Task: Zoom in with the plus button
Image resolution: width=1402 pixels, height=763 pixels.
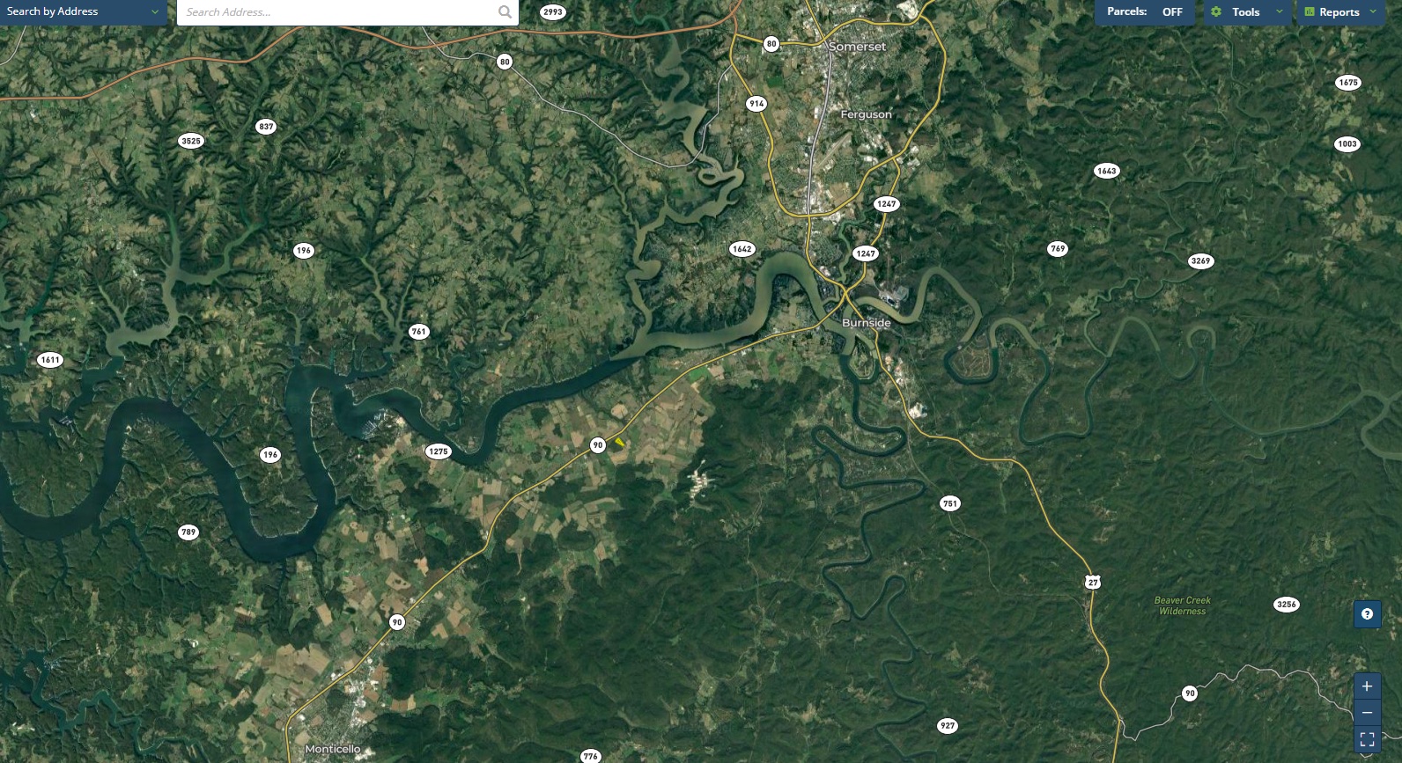Action: (1367, 686)
